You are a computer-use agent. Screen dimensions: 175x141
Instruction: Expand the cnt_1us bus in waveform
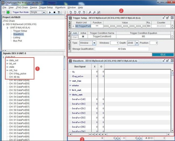[70, 81]
